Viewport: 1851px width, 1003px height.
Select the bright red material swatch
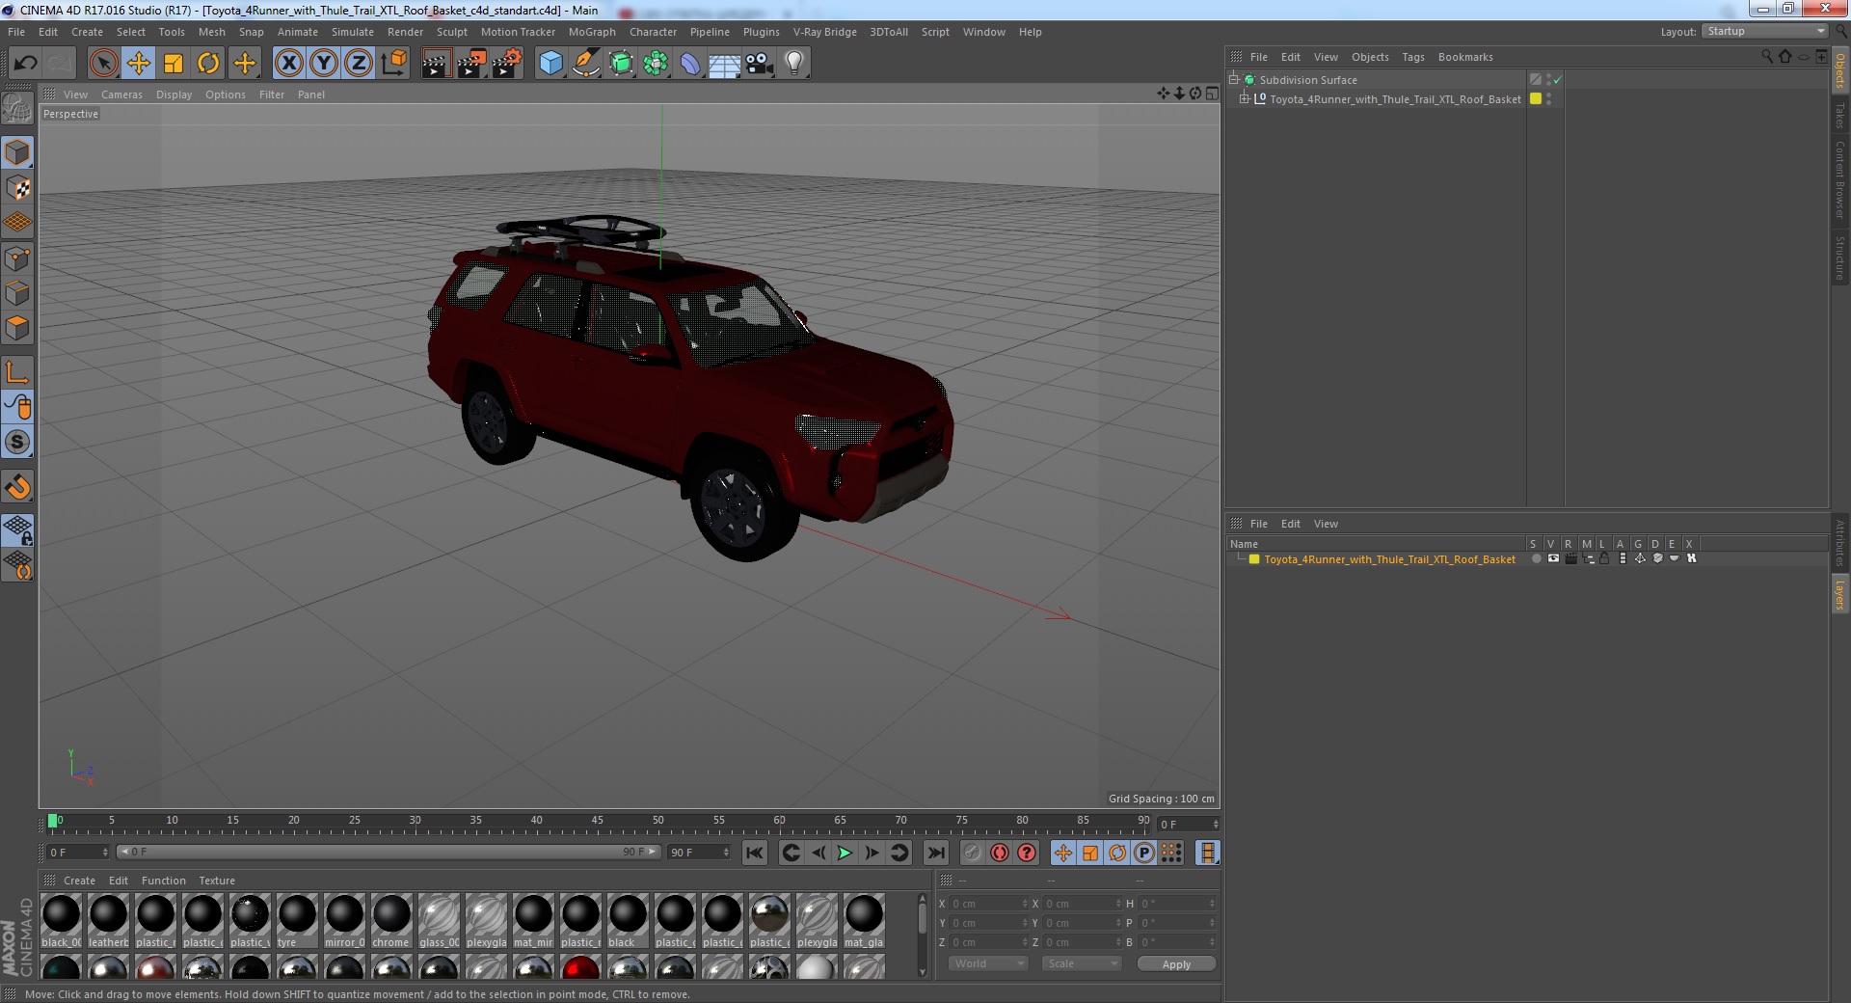[580, 967]
